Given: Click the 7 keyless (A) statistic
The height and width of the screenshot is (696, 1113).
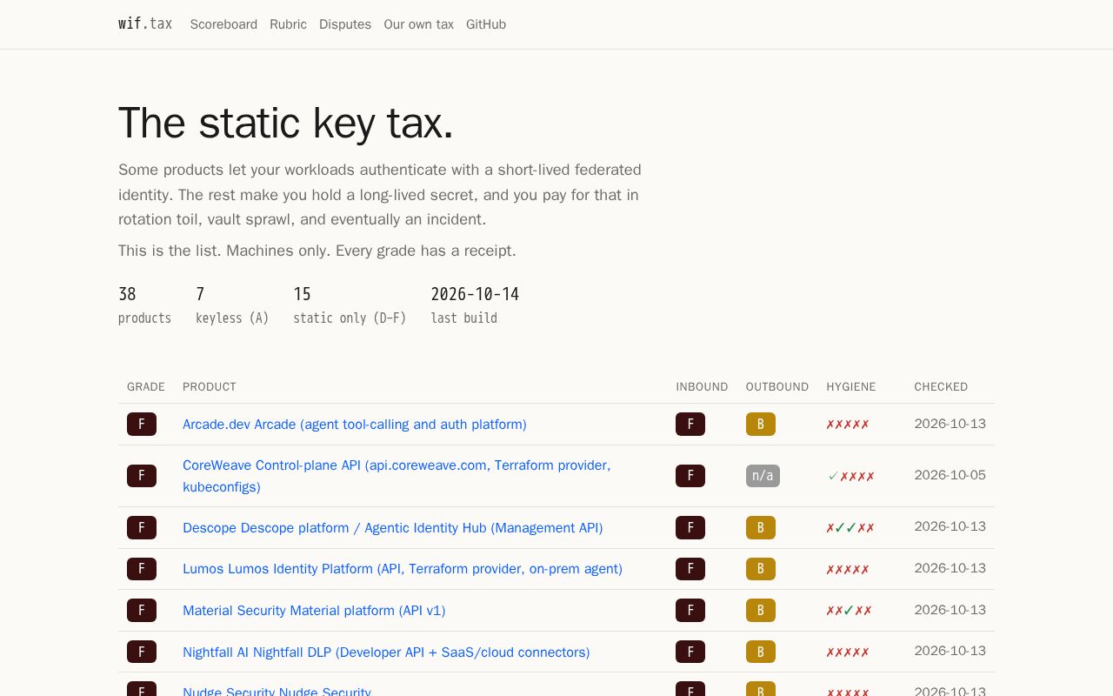Looking at the screenshot, I should pos(232,305).
